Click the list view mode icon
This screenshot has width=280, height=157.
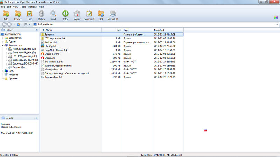pos(26,24)
